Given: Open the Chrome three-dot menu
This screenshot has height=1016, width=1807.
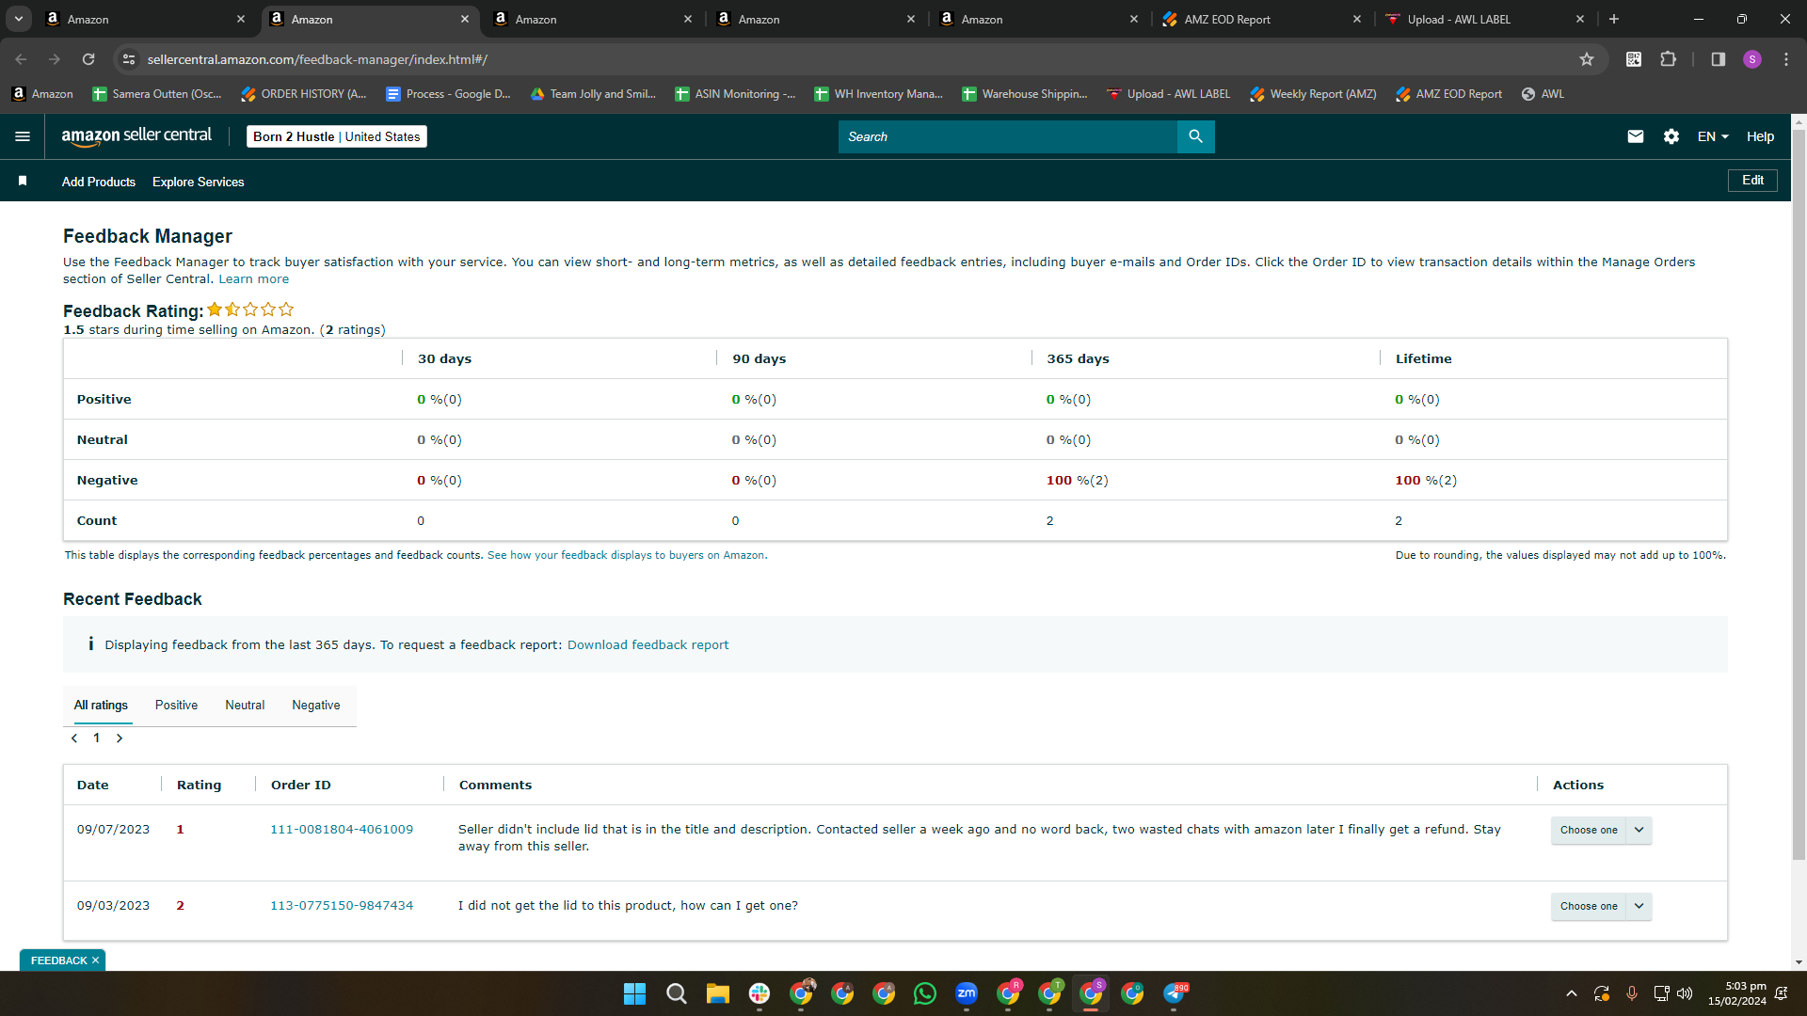Looking at the screenshot, I should [x=1786, y=59].
